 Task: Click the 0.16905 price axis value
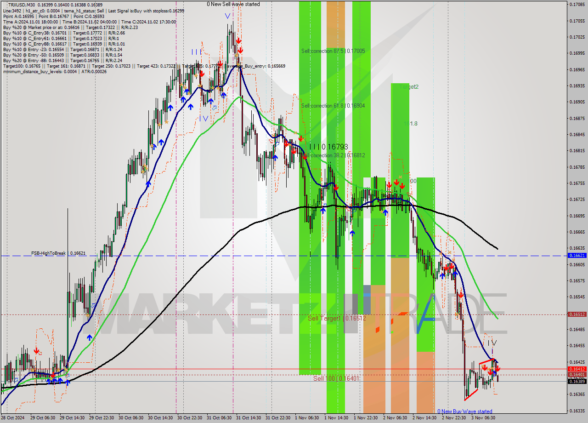click(x=577, y=102)
